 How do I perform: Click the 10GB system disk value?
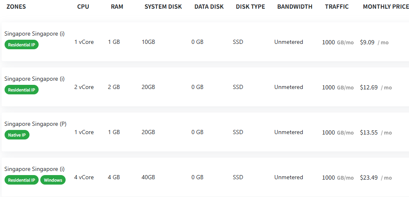(148, 42)
